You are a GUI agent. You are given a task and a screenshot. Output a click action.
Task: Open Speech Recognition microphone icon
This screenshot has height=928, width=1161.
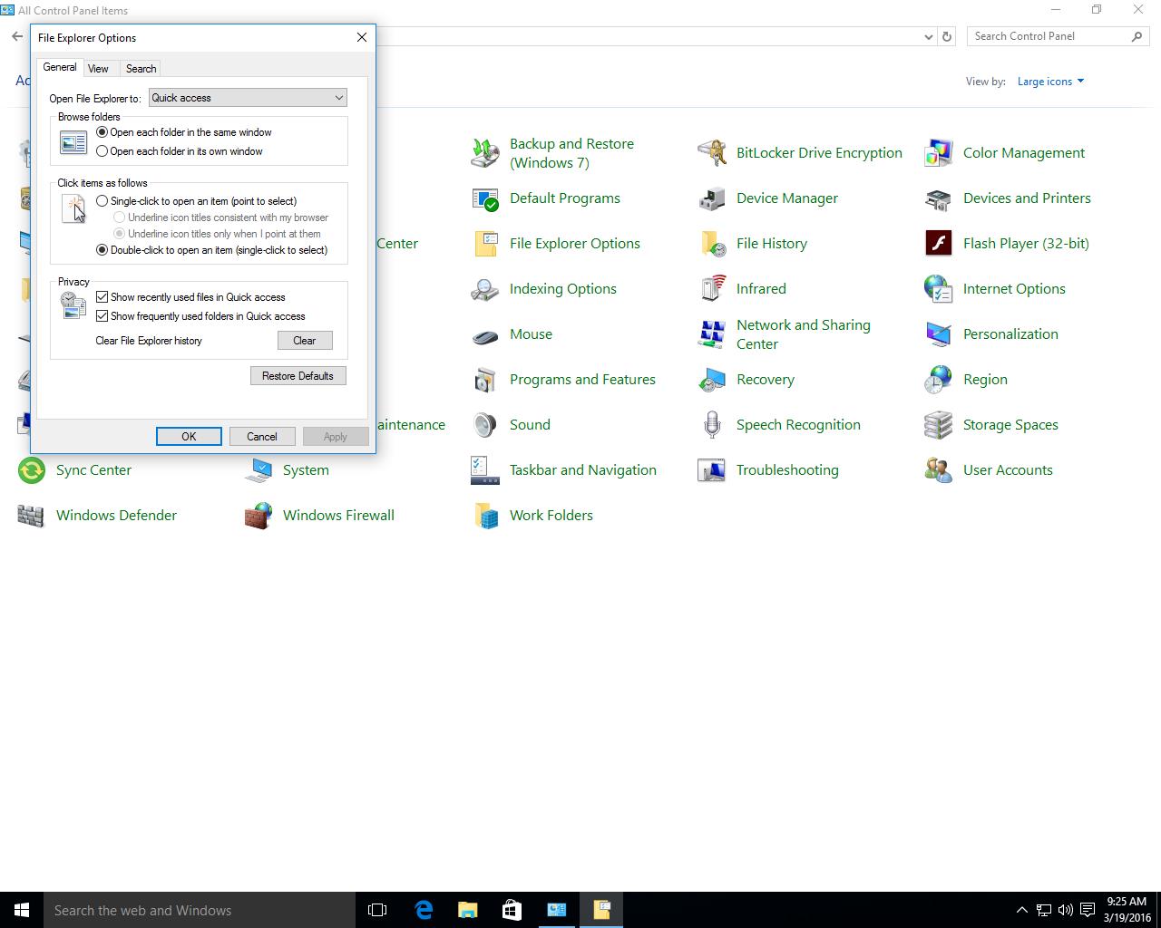(x=712, y=425)
